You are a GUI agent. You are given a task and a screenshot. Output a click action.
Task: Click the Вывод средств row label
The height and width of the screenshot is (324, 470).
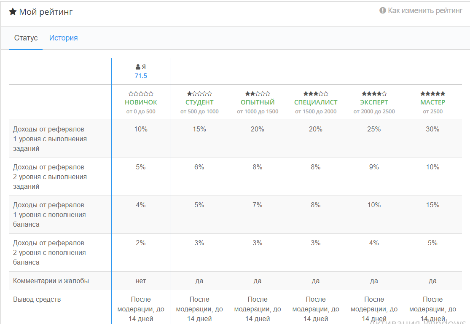coord(37,300)
